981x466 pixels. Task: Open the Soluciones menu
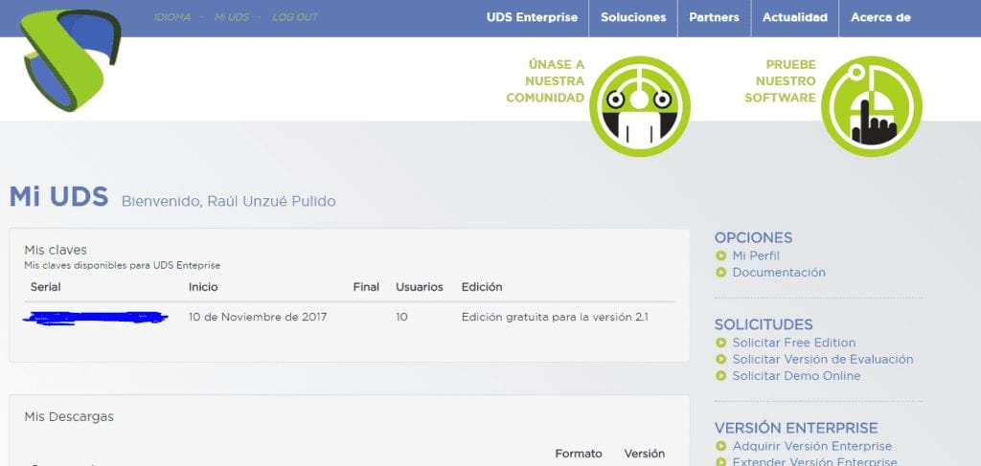(633, 17)
